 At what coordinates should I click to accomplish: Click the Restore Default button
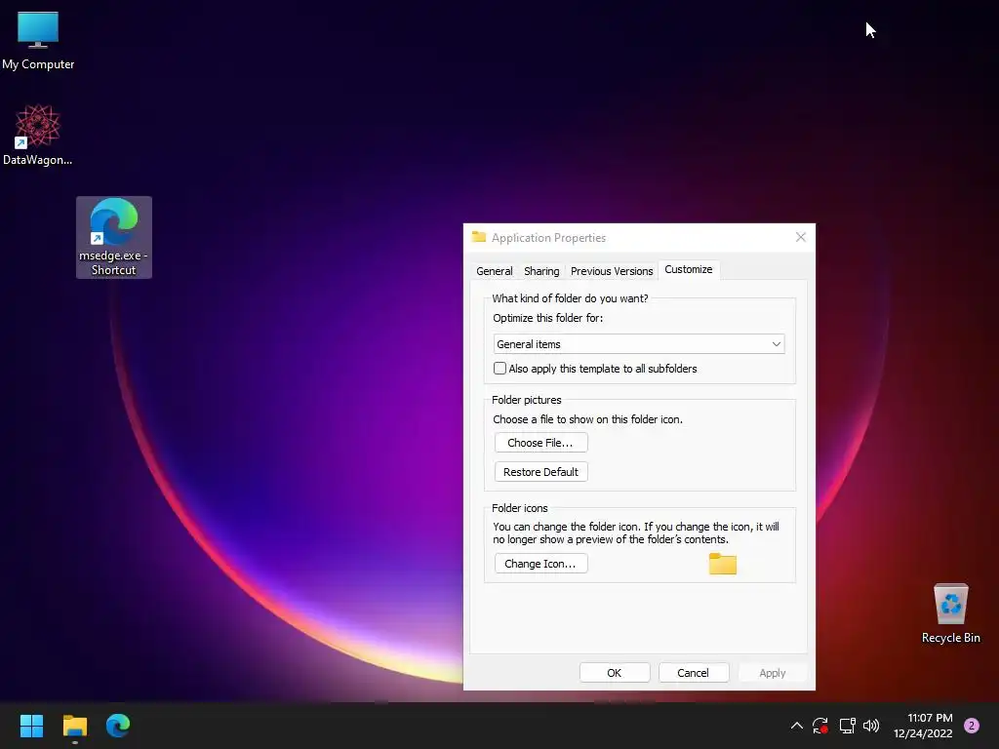[540, 472]
